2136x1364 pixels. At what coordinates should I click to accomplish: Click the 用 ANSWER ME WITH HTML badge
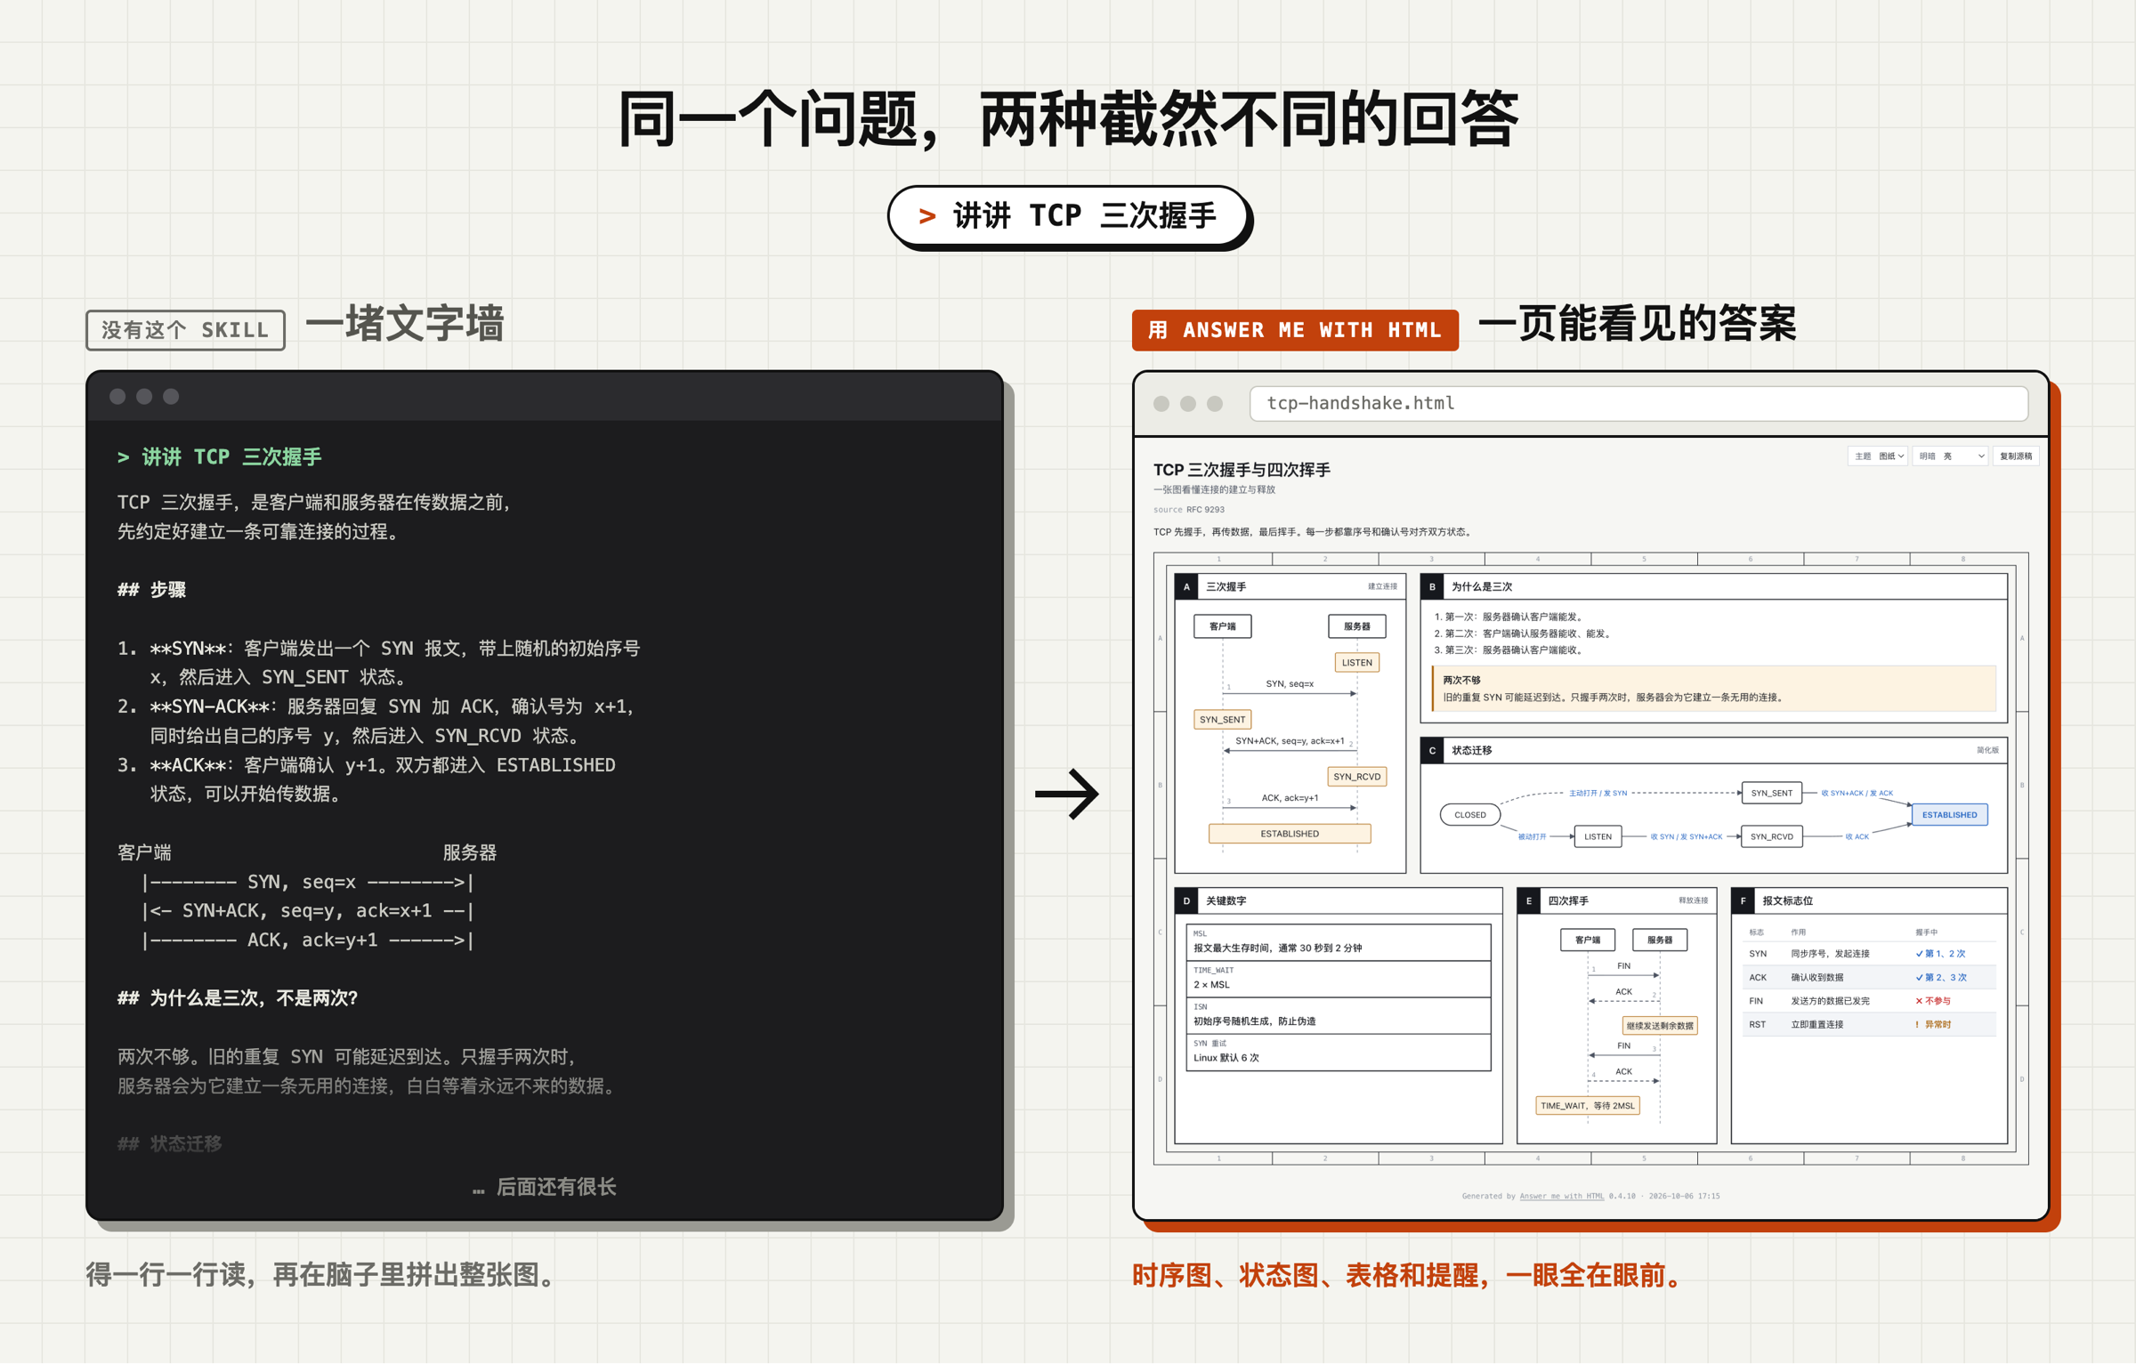[1295, 330]
